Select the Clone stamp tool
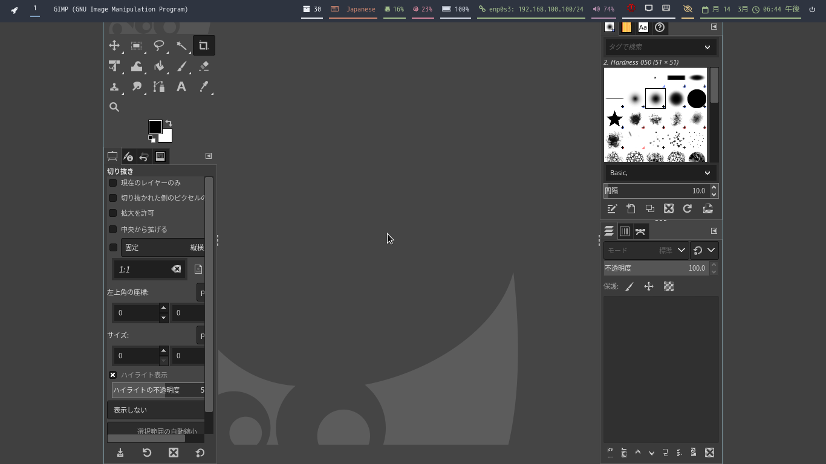826x464 pixels. (114, 87)
